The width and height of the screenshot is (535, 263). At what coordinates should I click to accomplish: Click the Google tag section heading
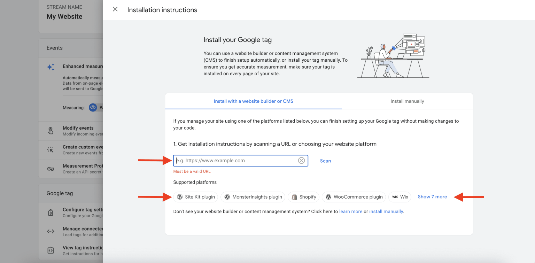point(60,193)
